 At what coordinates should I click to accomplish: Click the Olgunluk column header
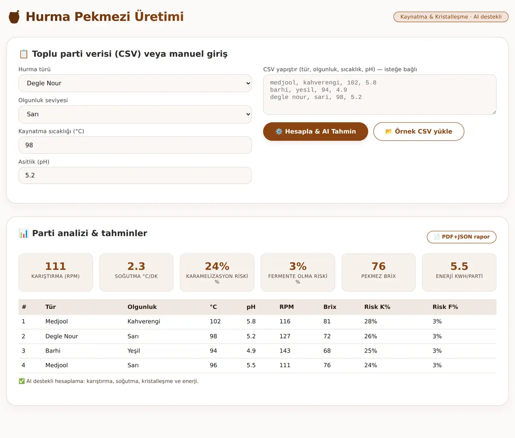pos(142,307)
